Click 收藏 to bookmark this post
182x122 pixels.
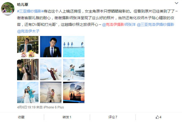coord(21,117)
